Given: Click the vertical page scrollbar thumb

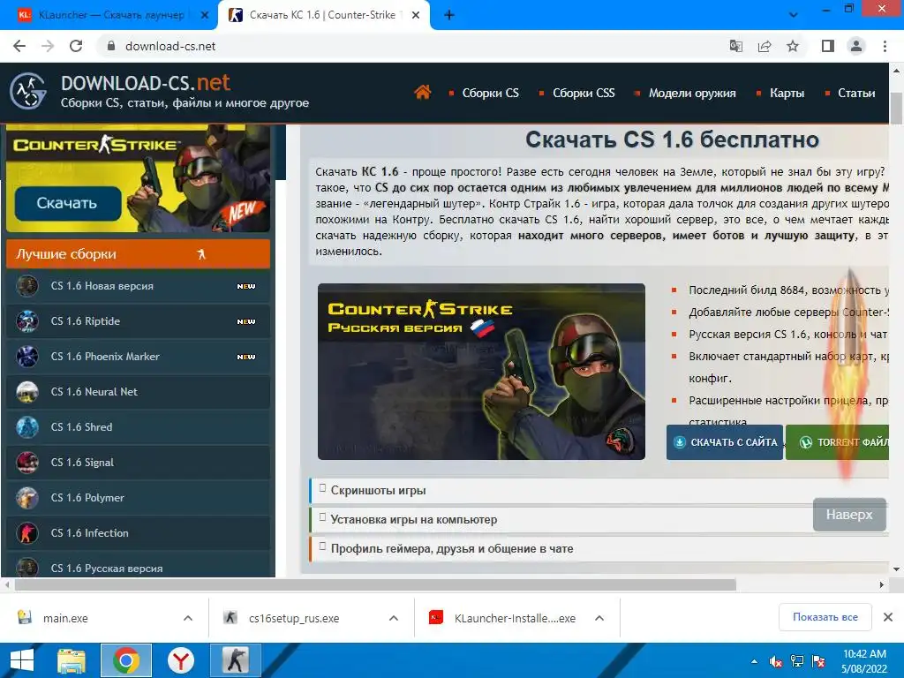Looking at the screenshot, I should 896,108.
